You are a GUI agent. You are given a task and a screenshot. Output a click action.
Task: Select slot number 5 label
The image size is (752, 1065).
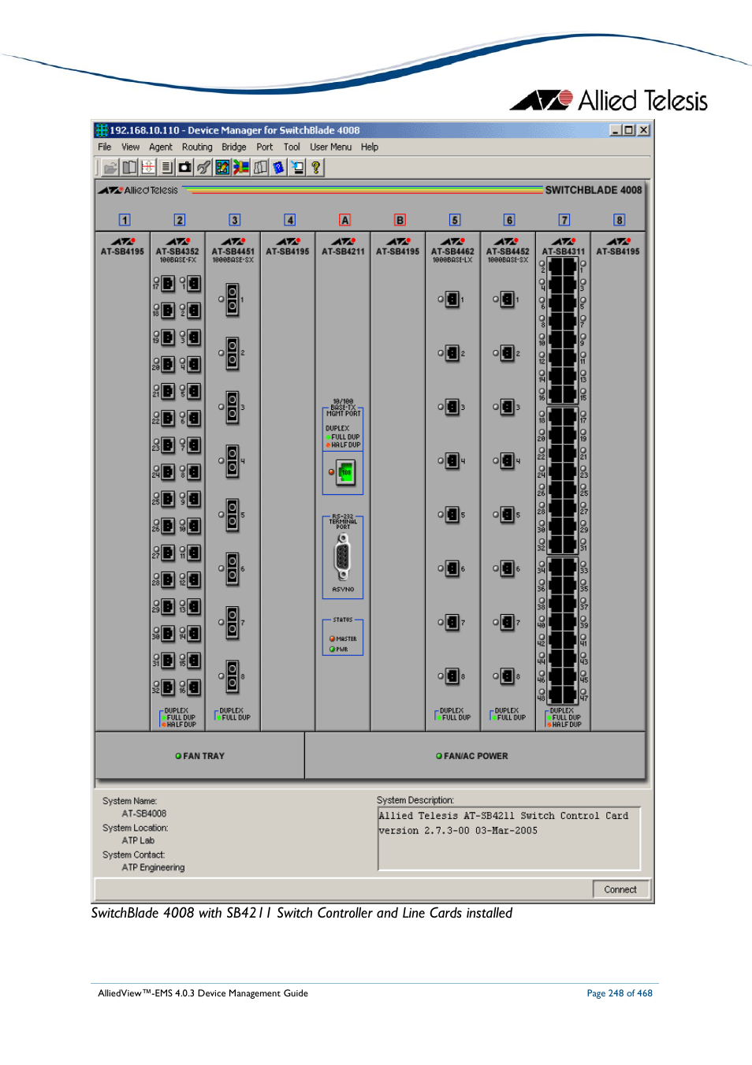[455, 220]
